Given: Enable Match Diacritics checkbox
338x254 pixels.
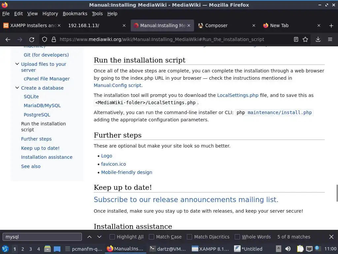Looking at the screenshot, I should coord(189,237).
